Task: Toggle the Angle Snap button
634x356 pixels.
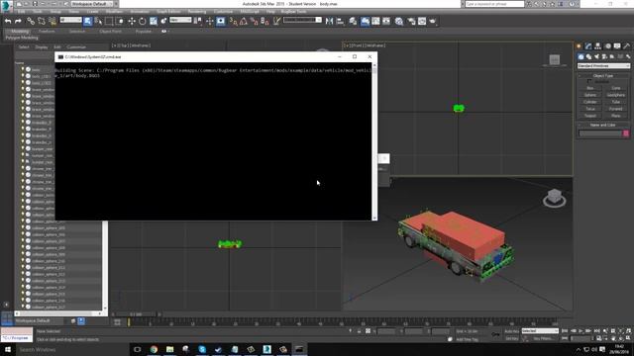Action: (244, 21)
